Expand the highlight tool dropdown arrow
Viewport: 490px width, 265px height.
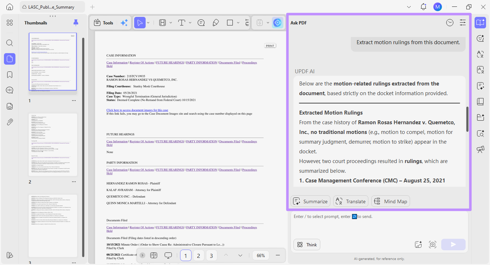pyautogui.click(x=171, y=23)
